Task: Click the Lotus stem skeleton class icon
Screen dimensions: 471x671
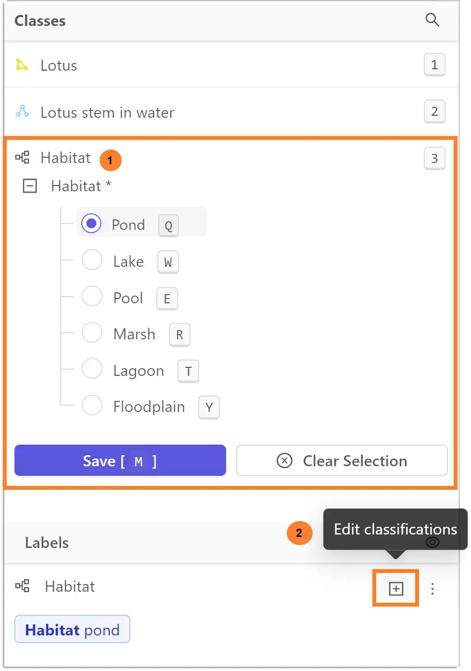Action: click(x=22, y=112)
